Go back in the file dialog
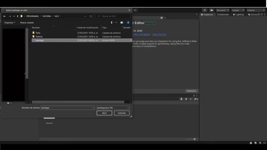 pos(5,16)
